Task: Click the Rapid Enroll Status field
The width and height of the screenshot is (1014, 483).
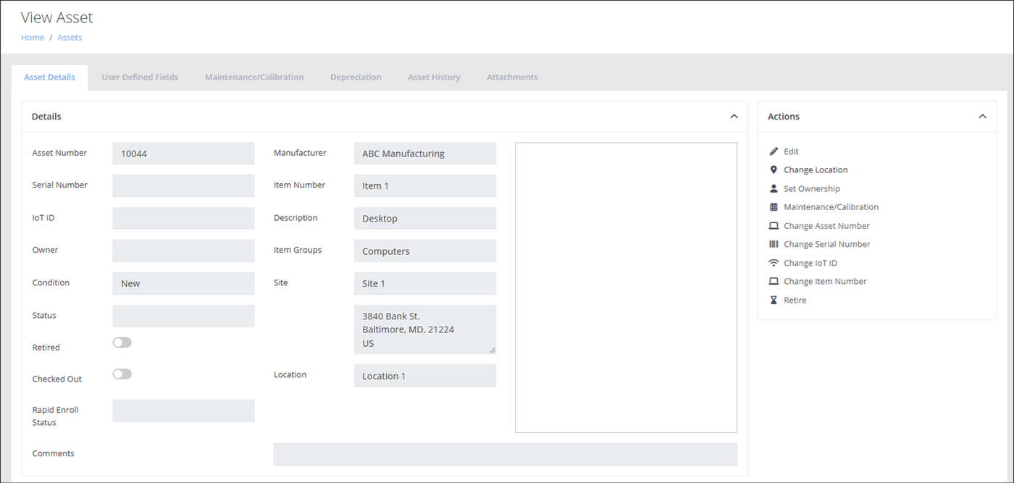Action: coord(183,411)
